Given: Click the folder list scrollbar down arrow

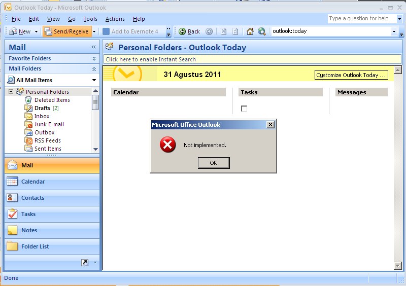Looking at the screenshot, I should coord(96,149).
